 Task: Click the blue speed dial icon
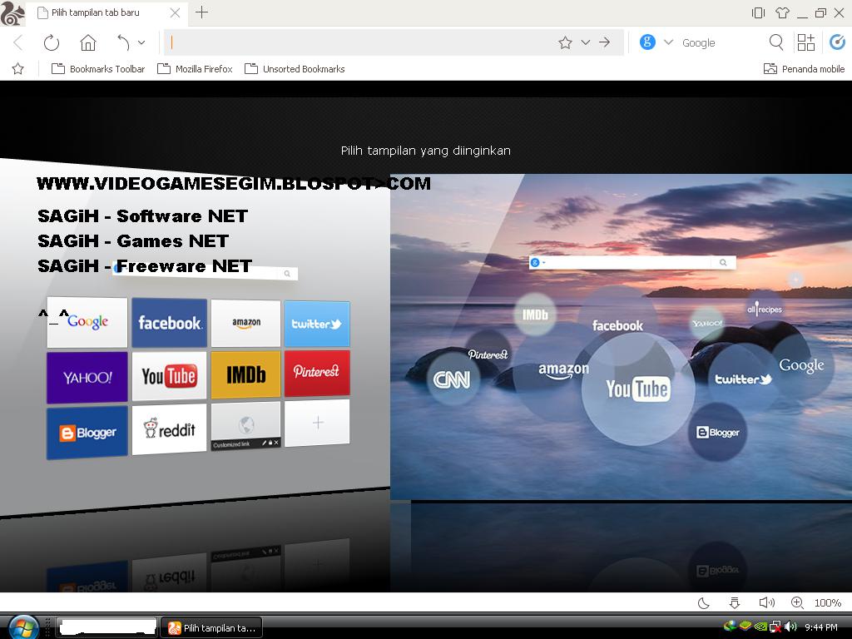[837, 42]
